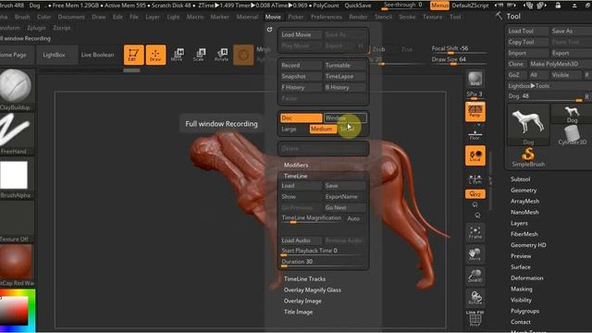Open the FreeHand stroke picker
This screenshot has width=592, height=333.
[x=15, y=134]
